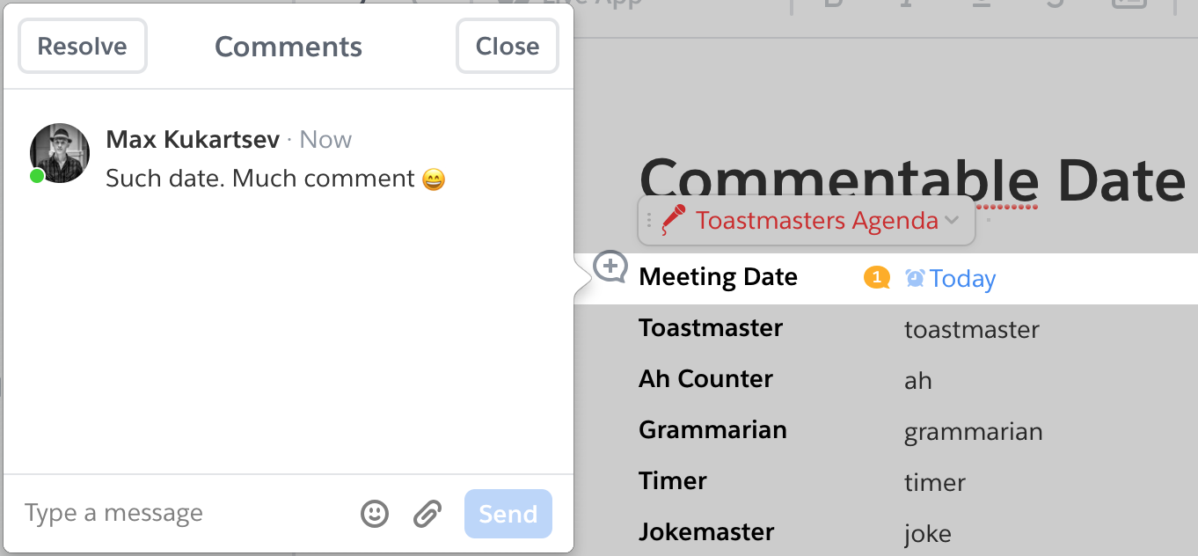Expand the Toastmasters Agenda dropdown chevron

pos(952,220)
